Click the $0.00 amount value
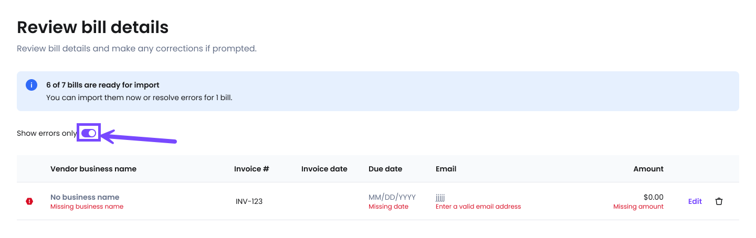This screenshot has width=756, height=238. pyautogui.click(x=653, y=197)
